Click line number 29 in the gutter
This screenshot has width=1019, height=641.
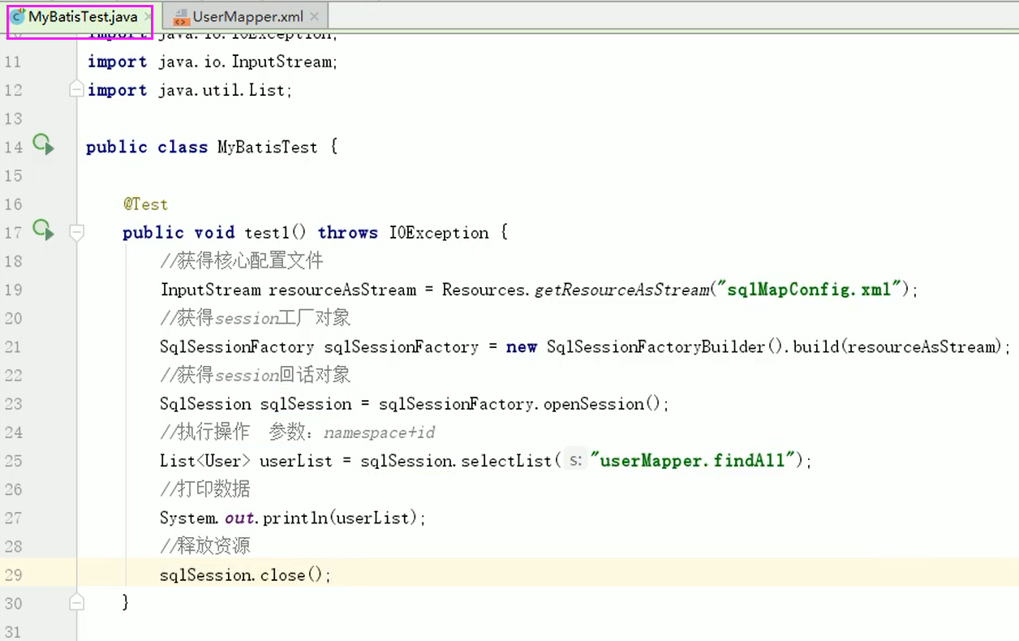point(13,574)
